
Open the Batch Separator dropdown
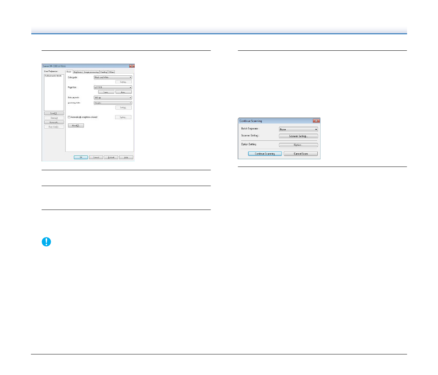point(298,129)
